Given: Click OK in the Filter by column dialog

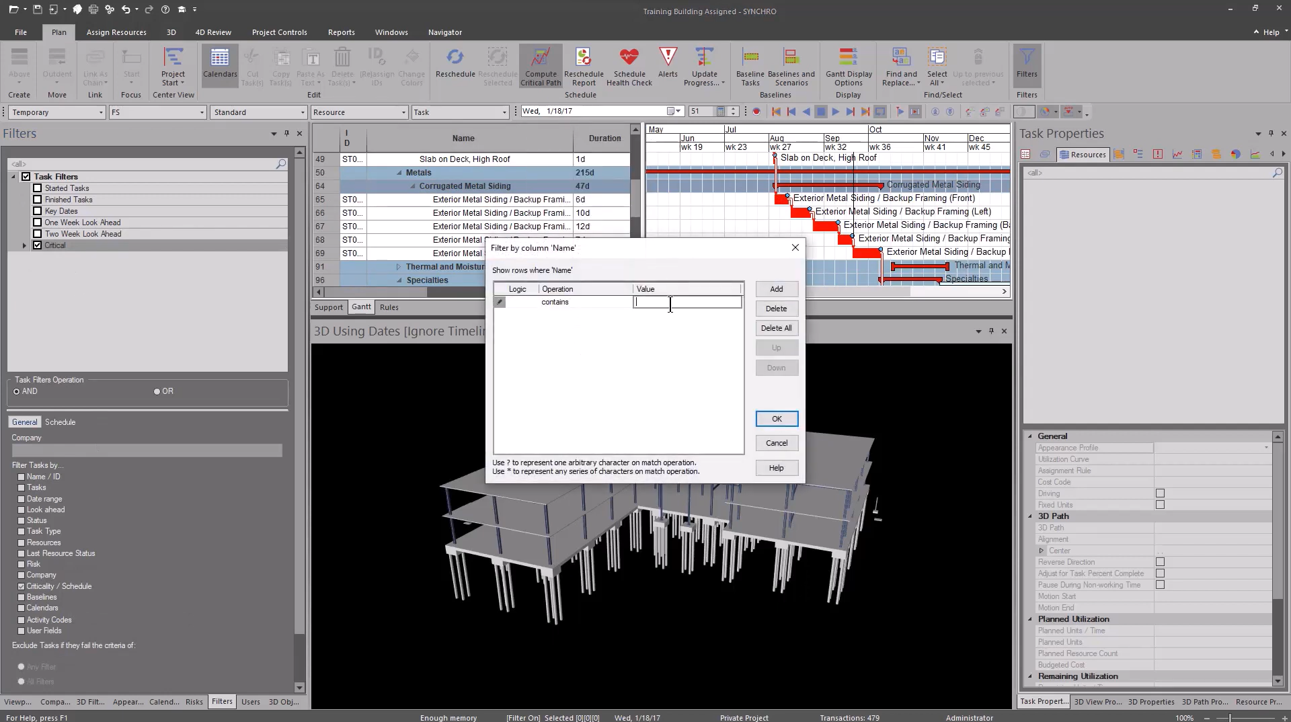Looking at the screenshot, I should click(x=777, y=418).
